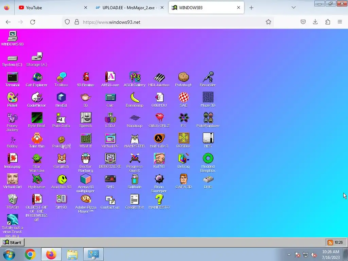Open Windows Explorer folder in taskbar

[72, 254]
